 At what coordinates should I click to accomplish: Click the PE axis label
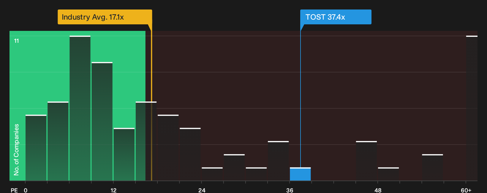[x=14, y=190]
